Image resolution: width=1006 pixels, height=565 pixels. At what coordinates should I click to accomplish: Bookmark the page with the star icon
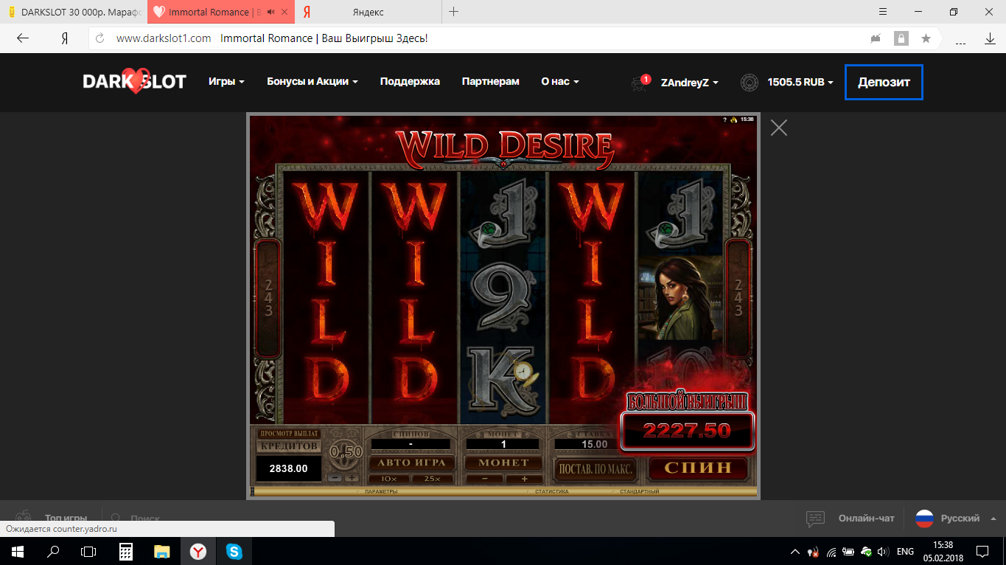(x=926, y=38)
